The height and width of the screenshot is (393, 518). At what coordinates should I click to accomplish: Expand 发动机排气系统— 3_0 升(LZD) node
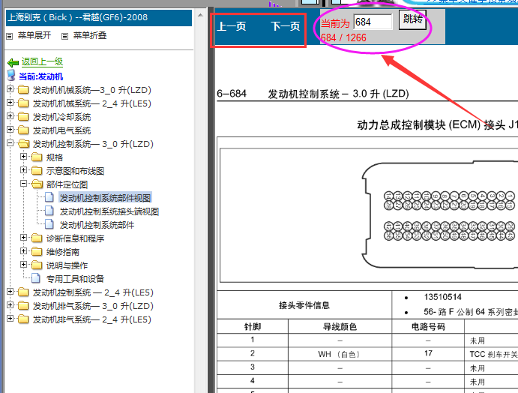click(10, 305)
